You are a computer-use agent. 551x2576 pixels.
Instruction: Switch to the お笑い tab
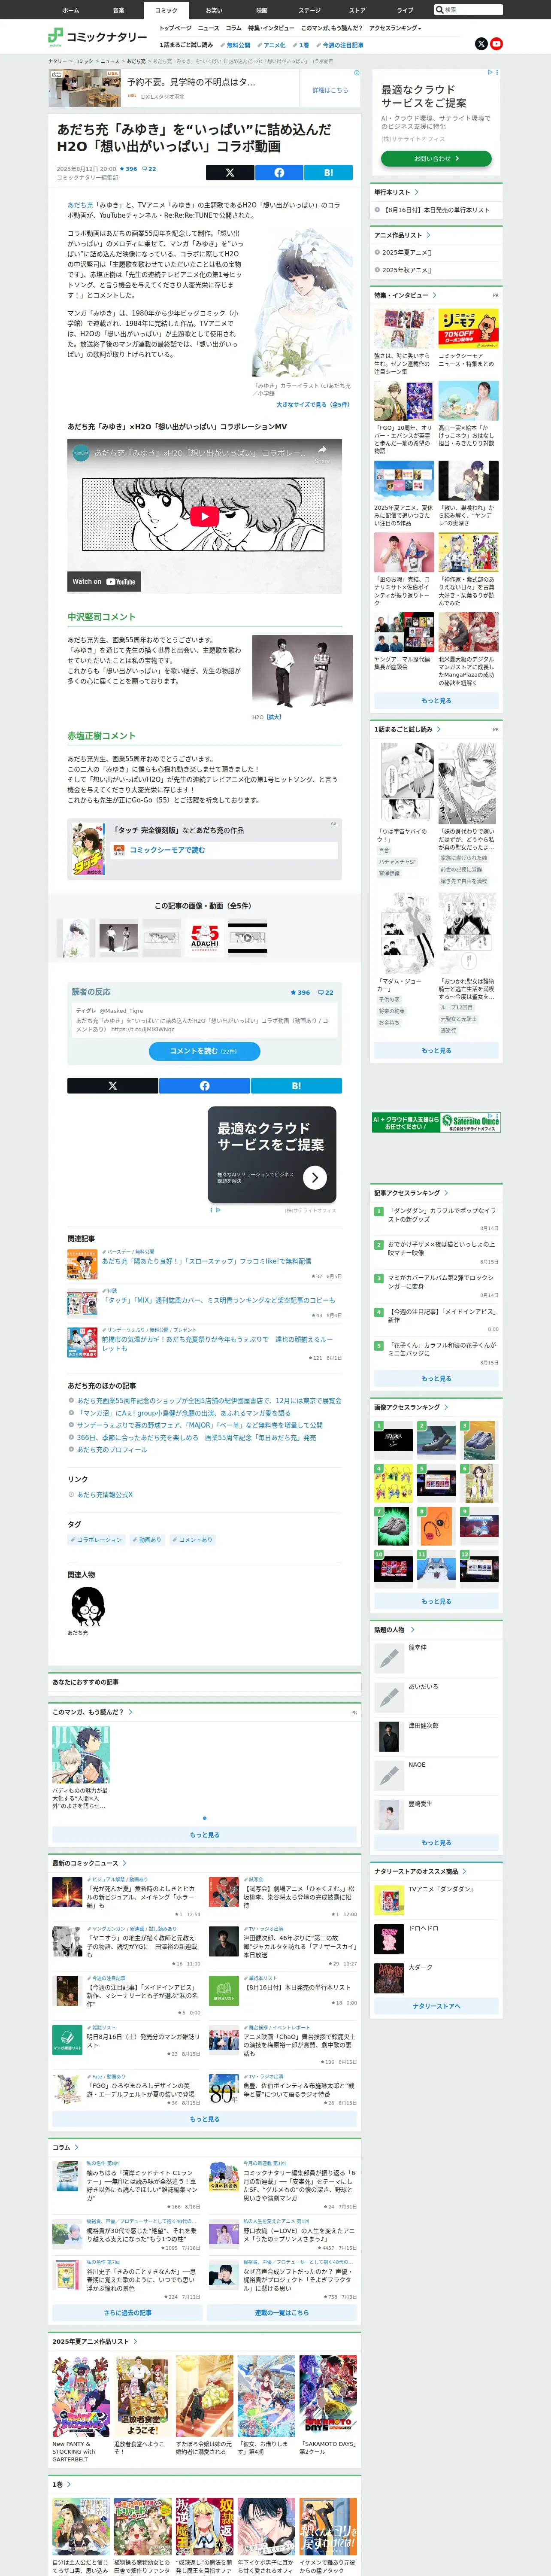click(214, 10)
